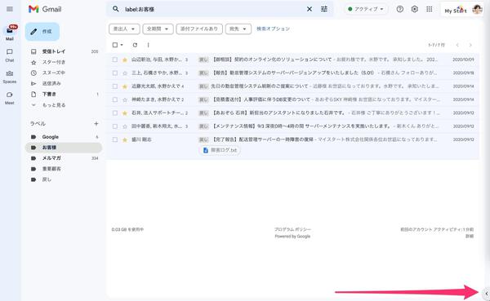The width and height of the screenshot is (490, 301).
Task: Open the 人事評価に伴うDB変更 email subject
Action: coord(261,100)
